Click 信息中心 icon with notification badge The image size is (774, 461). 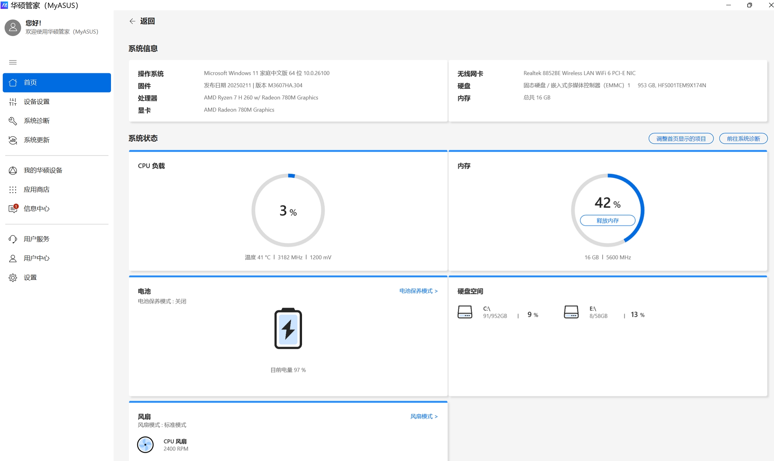[13, 209]
